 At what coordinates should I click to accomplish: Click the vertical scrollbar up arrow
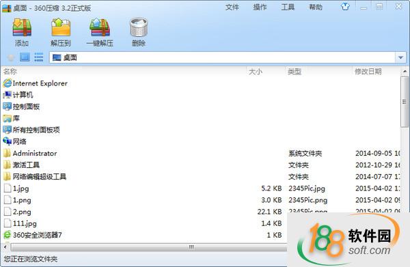pos(405,71)
